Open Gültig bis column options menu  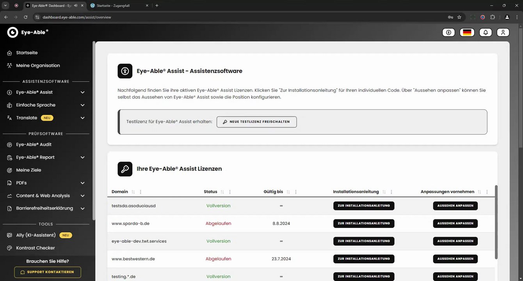coord(296,192)
